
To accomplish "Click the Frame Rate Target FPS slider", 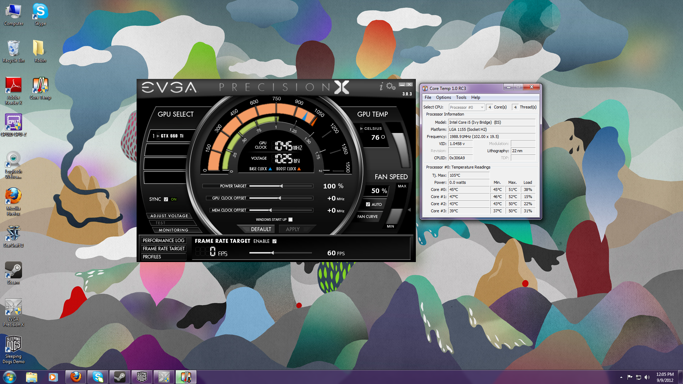I will coord(272,253).
